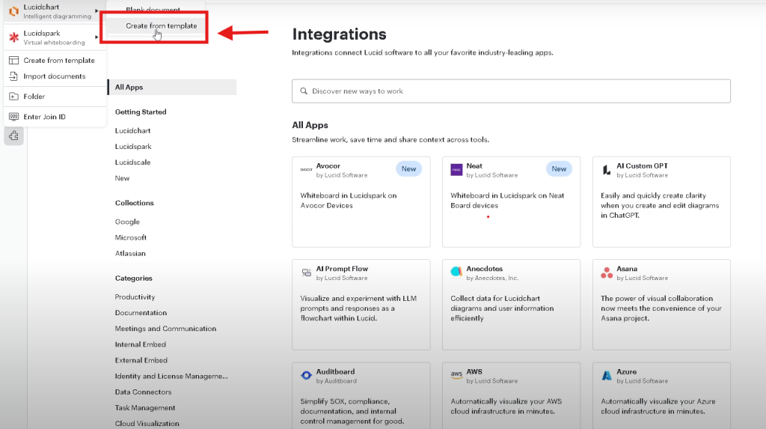Focus the Discover new ways to work search field
This screenshot has width=766, height=429.
point(511,91)
